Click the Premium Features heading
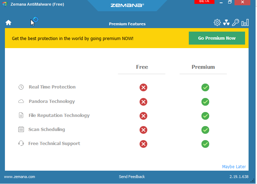Image resolution: width=257 pixels, height=184 pixels. pyautogui.click(x=127, y=24)
